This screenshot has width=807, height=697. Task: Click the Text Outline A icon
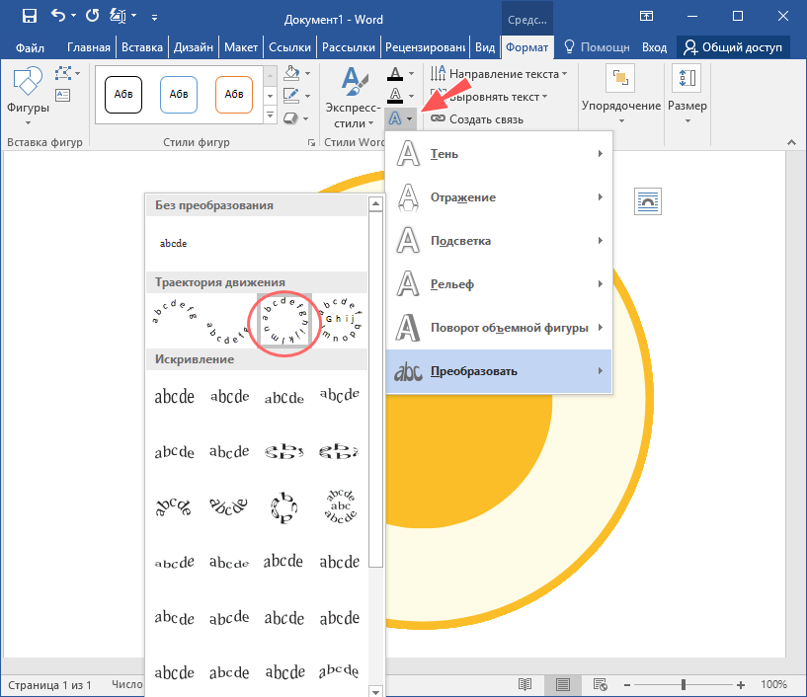[395, 95]
